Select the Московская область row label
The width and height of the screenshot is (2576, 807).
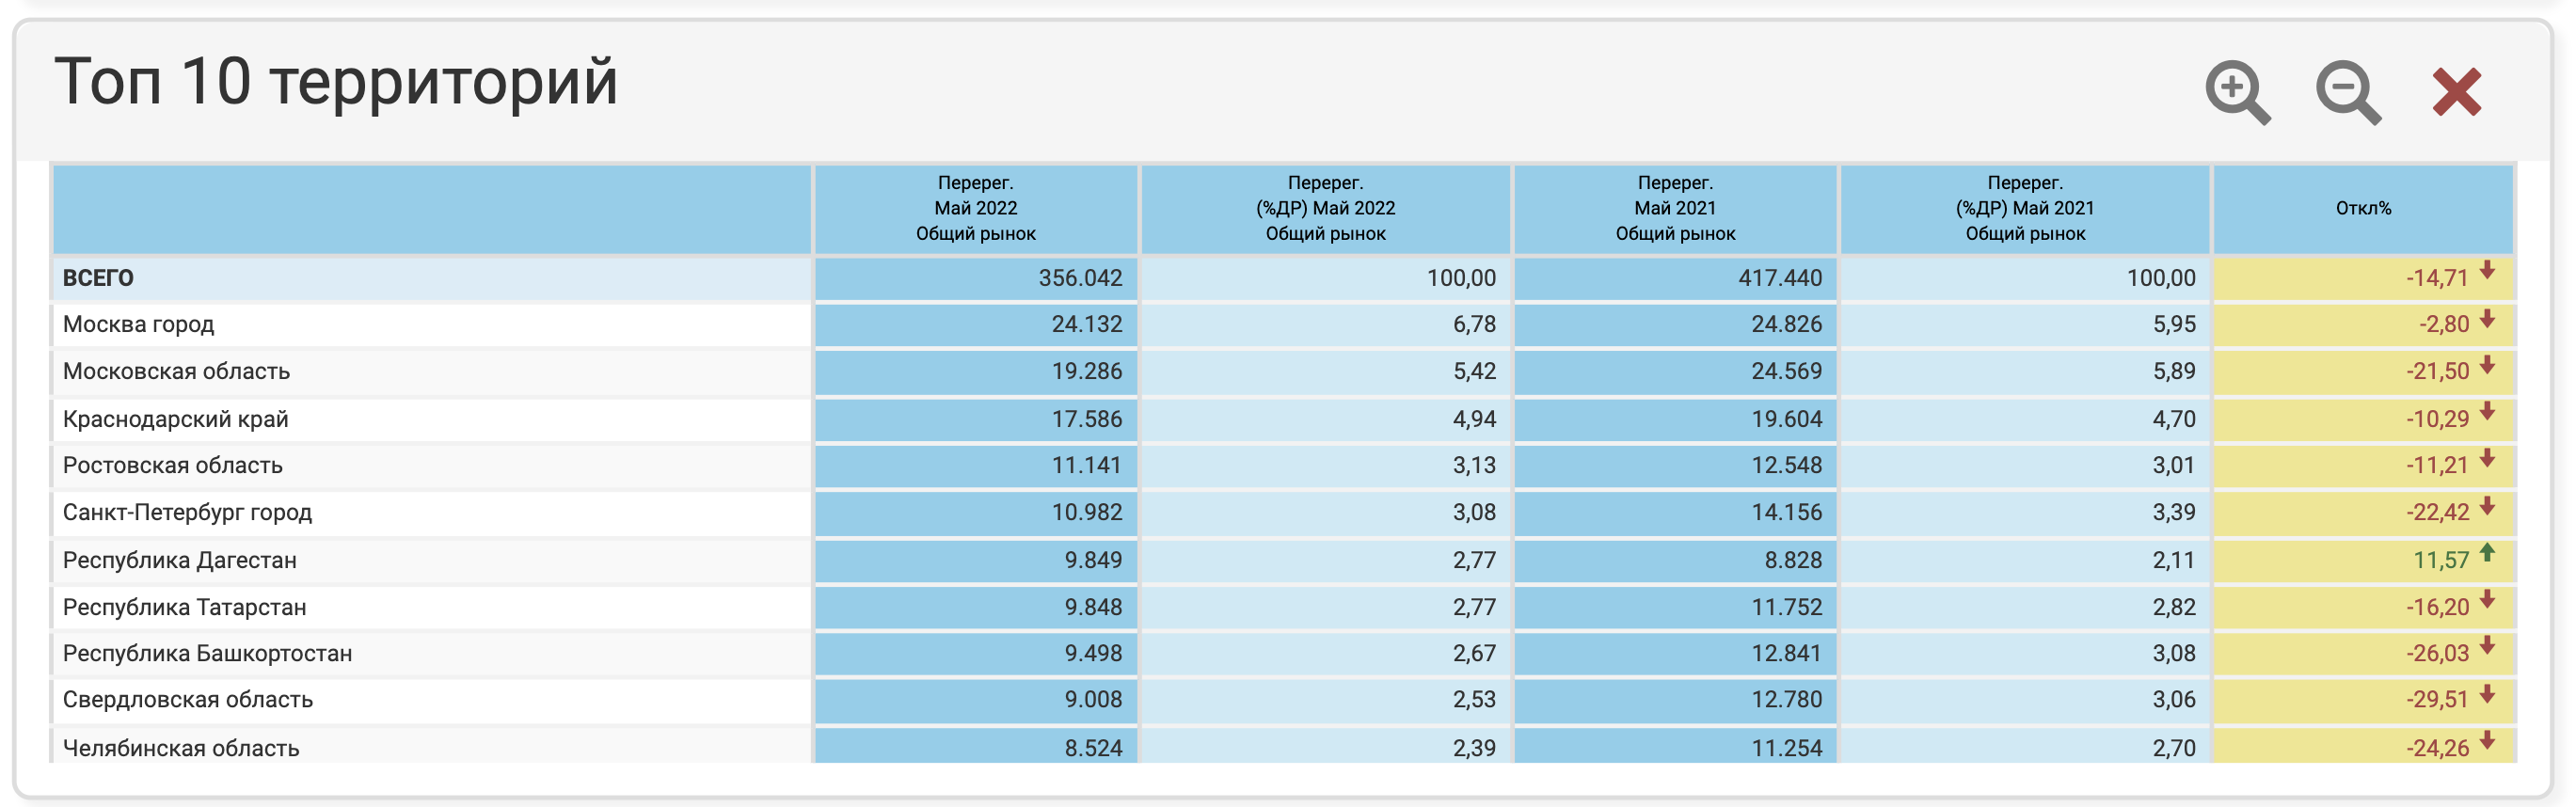click(x=177, y=372)
